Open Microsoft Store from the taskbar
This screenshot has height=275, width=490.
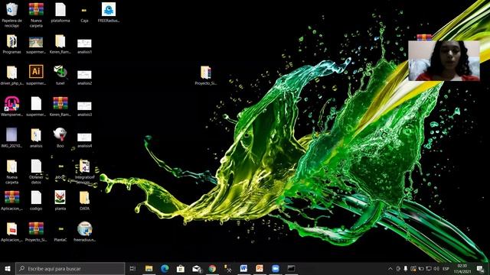[x=181, y=268]
